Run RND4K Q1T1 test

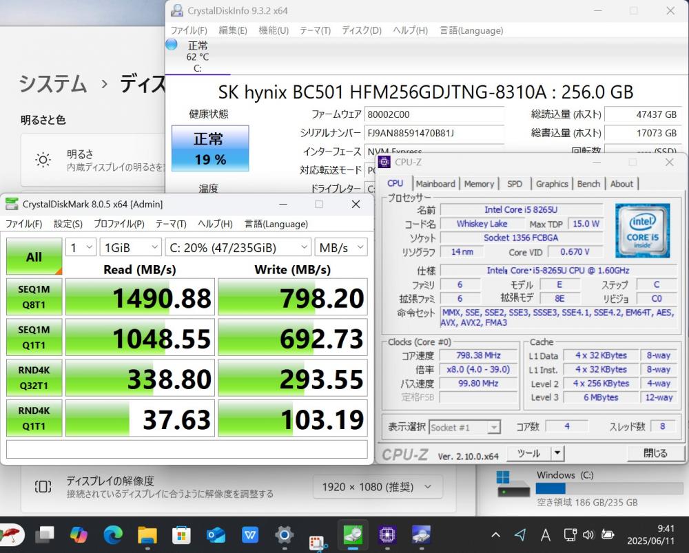point(34,418)
